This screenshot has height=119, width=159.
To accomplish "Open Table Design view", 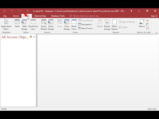I will tap(24, 25).
